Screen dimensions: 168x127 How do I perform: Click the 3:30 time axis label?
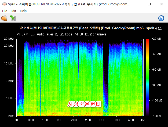point(117,120)
